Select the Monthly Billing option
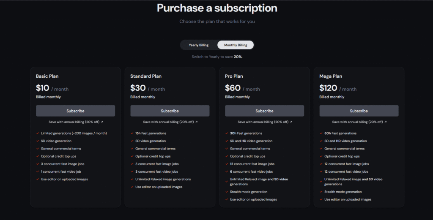Viewport: 433px width, 220px height. point(236,45)
